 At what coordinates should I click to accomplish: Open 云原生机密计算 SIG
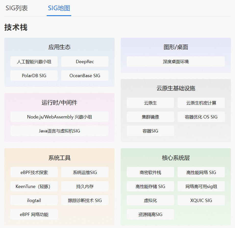pos(201,103)
